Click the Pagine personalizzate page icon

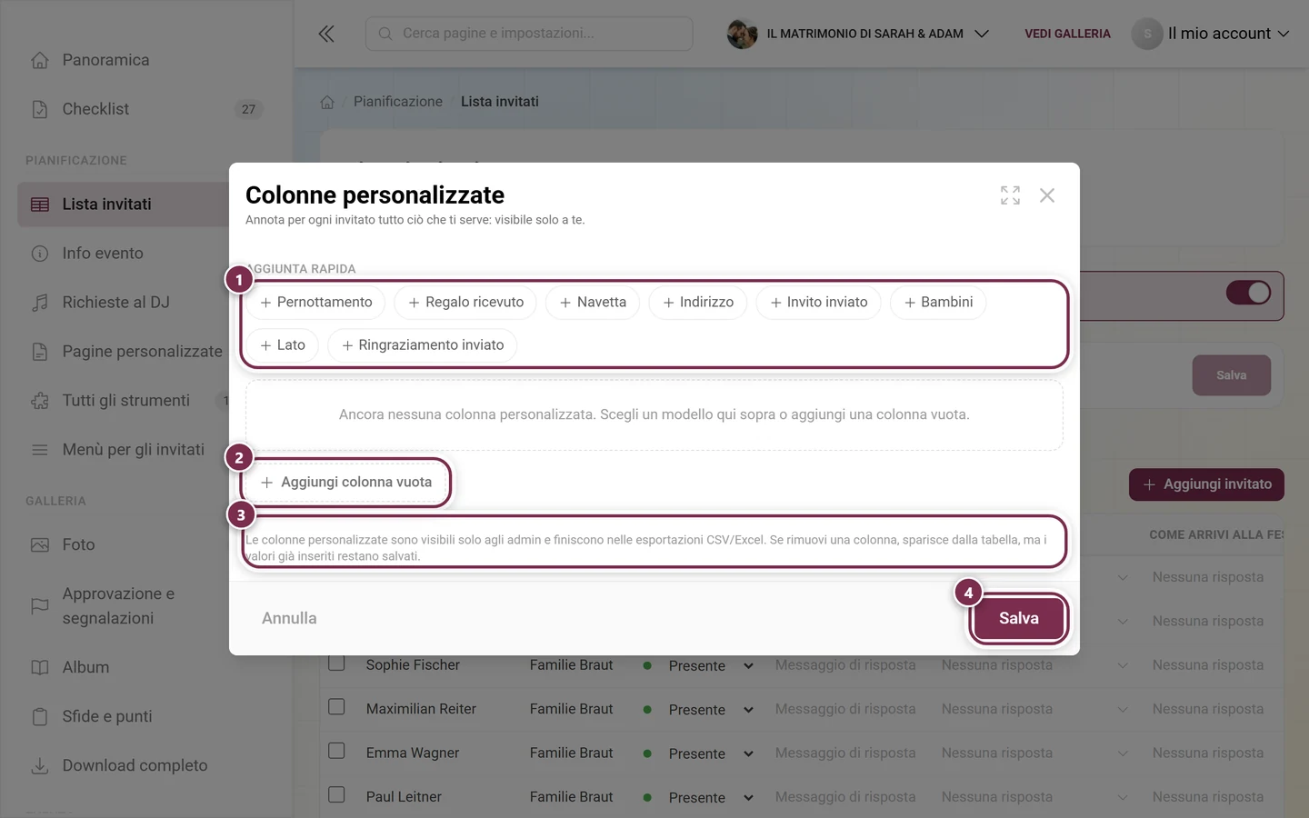coord(40,352)
